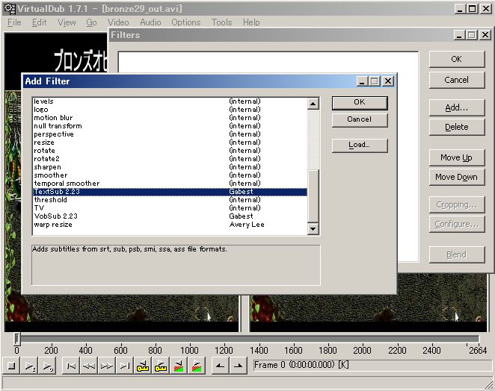Go to the previous keyframe
Viewport: 495px width, 391px height.
click(143, 366)
